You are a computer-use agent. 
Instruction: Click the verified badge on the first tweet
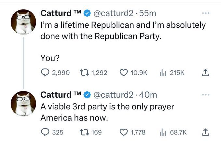point(87,14)
